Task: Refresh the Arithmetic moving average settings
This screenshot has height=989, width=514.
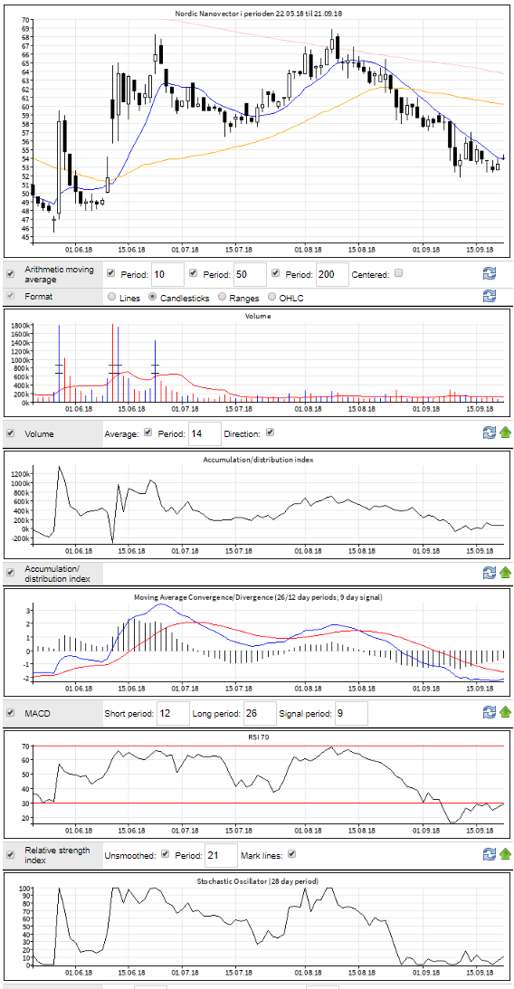Action: tap(489, 273)
